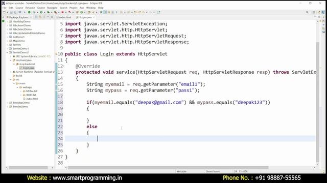
Task: Click the Writable status bar entry
Action: click(181, 171)
